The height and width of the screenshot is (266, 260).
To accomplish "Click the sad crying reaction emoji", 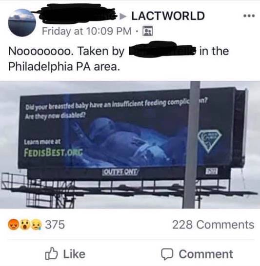I will pyautogui.click(x=36, y=225).
